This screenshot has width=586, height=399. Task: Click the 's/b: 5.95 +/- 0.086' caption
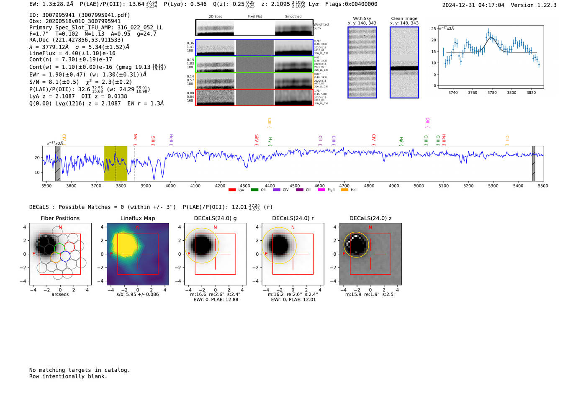pyautogui.click(x=138, y=294)
